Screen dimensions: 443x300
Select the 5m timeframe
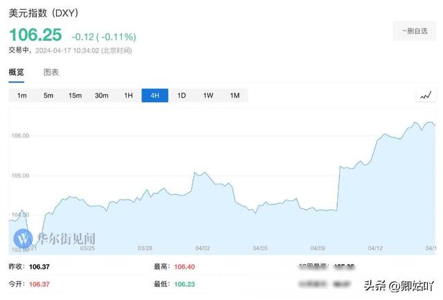pos(48,96)
